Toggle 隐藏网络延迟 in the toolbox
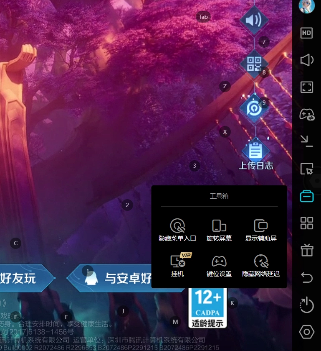This screenshot has width=321, height=351. [x=261, y=266]
